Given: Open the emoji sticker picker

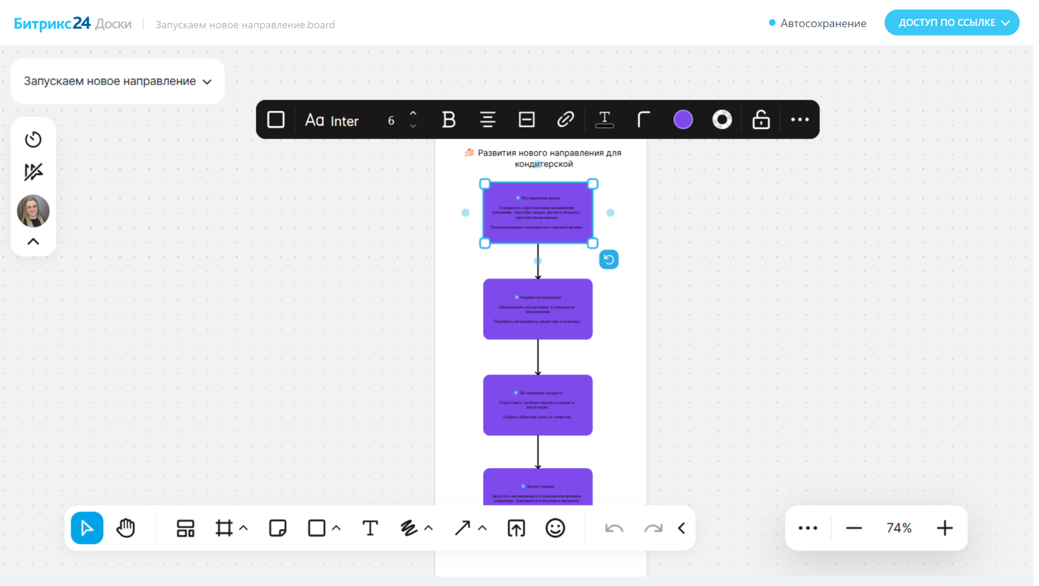Looking at the screenshot, I should point(555,528).
